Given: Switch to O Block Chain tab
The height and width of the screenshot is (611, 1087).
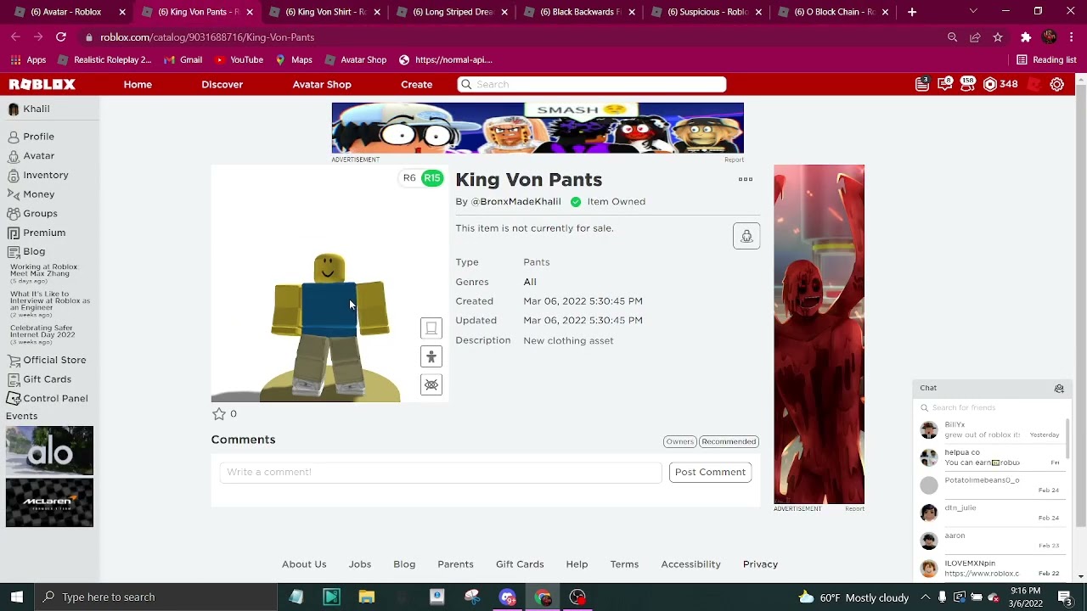Looking at the screenshot, I should point(834,12).
